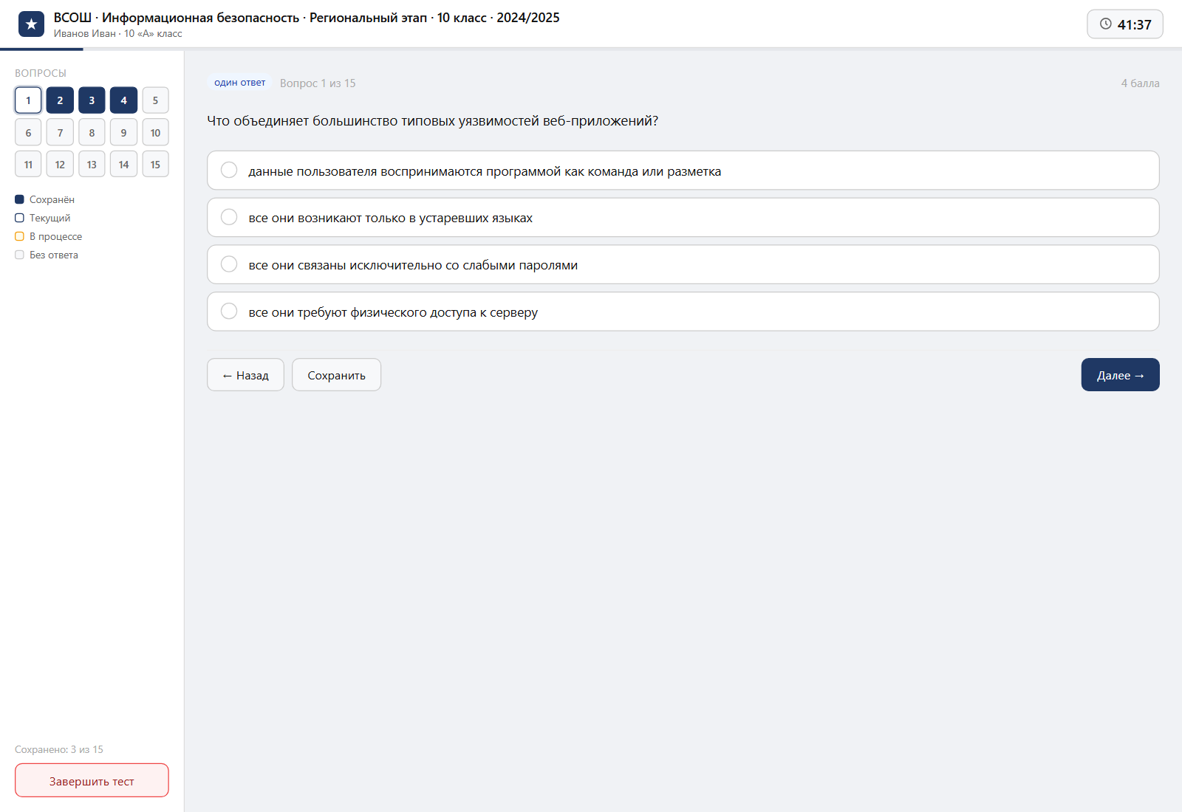Proceed with the Далее button

click(x=1120, y=375)
